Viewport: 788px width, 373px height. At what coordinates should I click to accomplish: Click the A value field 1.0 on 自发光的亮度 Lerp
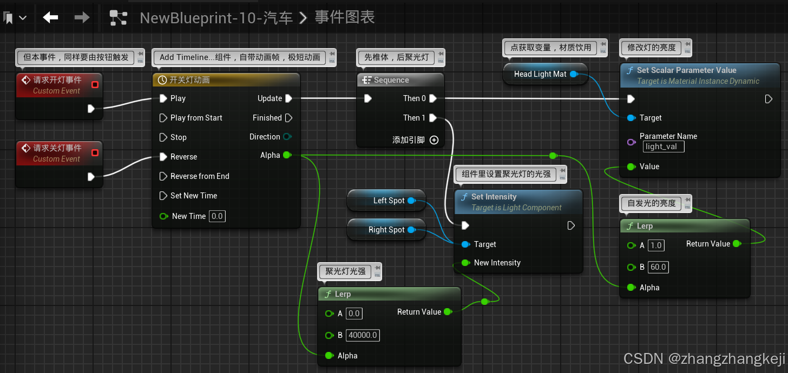(x=656, y=245)
